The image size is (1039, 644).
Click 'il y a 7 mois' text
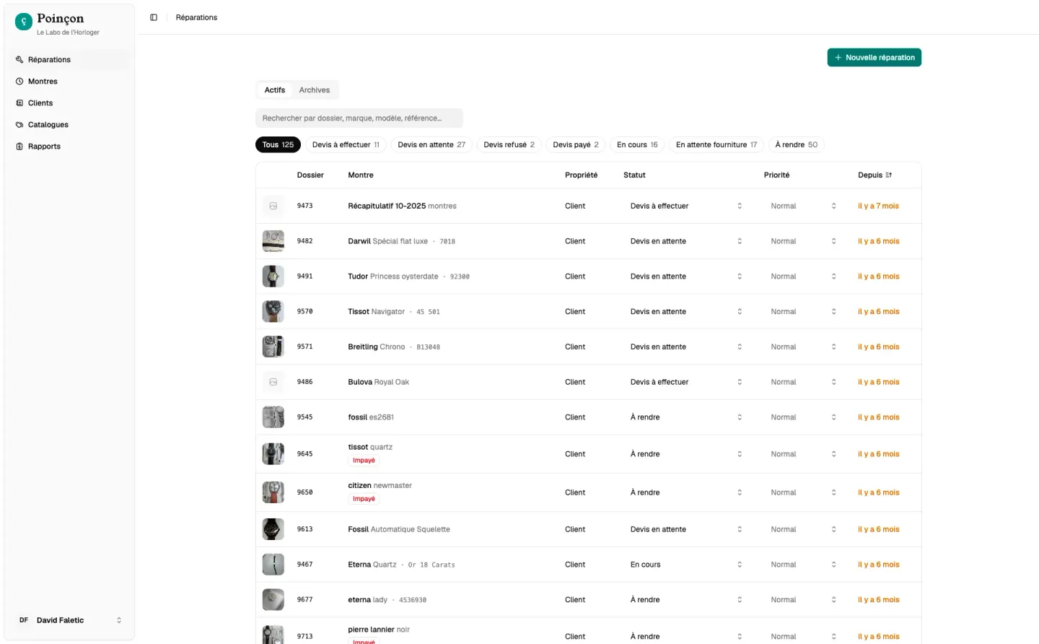pos(878,206)
